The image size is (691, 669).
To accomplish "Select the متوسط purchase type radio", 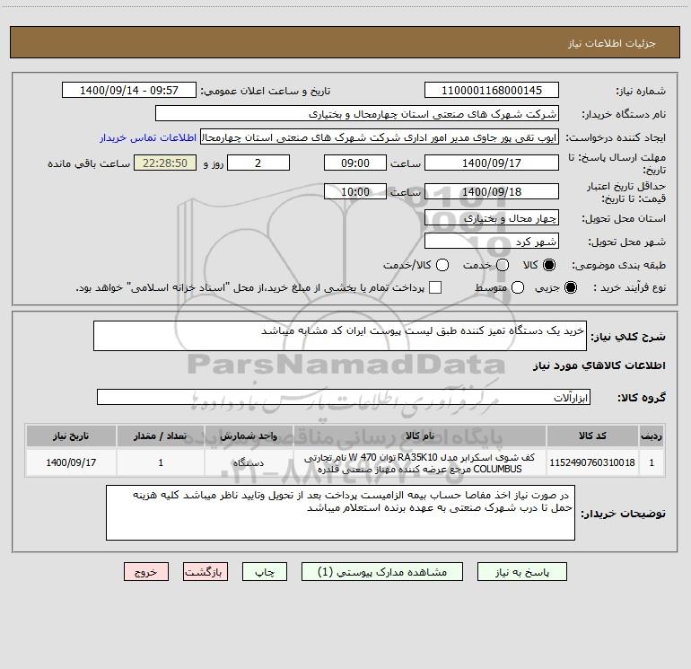I will point(518,287).
